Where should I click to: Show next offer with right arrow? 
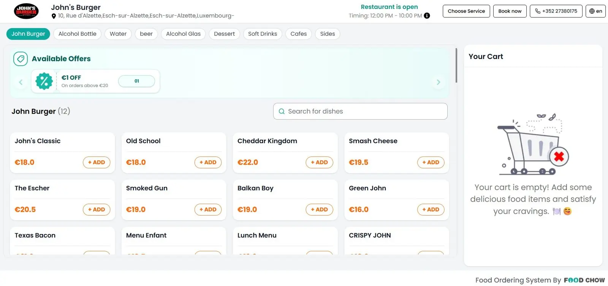click(439, 82)
